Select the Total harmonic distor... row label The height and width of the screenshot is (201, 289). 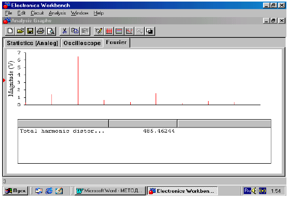62,131
